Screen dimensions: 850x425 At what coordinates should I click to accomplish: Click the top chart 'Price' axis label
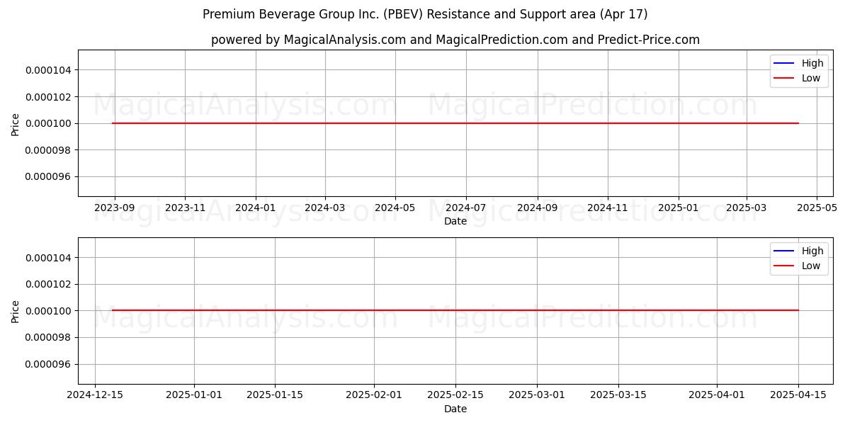16,123
